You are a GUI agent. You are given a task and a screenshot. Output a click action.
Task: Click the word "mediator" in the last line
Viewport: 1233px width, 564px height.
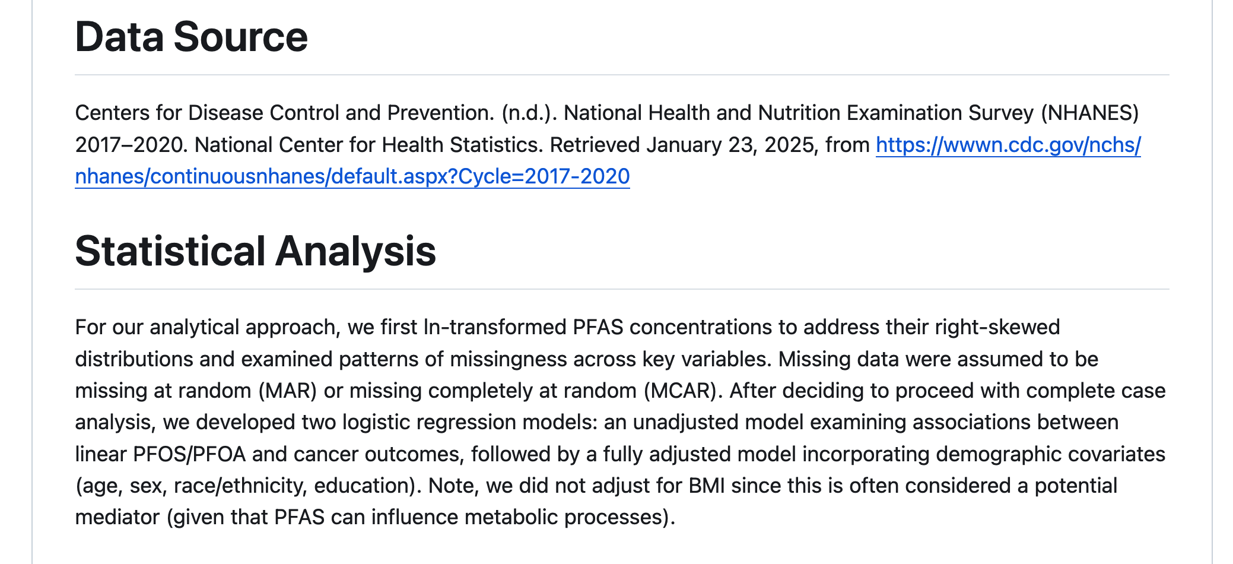coord(117,517)
